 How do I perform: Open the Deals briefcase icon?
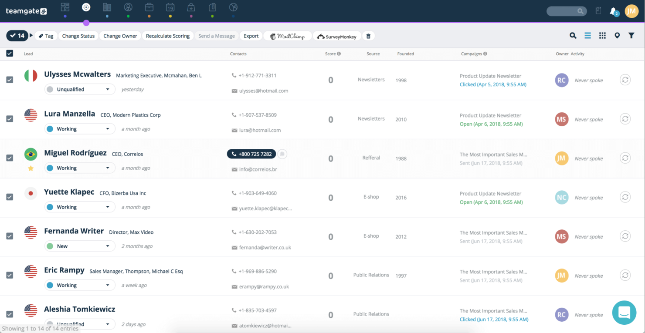click(x=149, y=7)
